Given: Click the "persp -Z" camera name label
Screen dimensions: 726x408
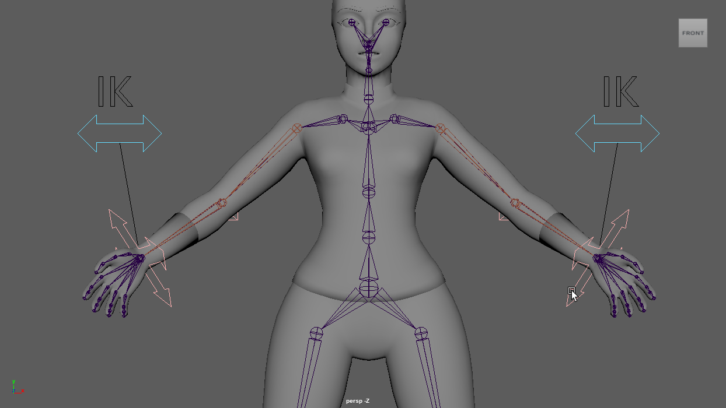Looking at the screenshot, I should pyautogui.click(x=357, y=401).
